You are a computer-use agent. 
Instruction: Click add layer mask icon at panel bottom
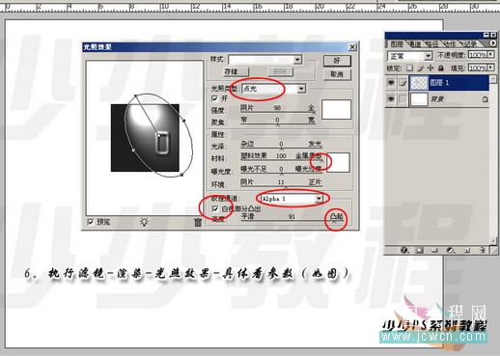coord(419,250)
